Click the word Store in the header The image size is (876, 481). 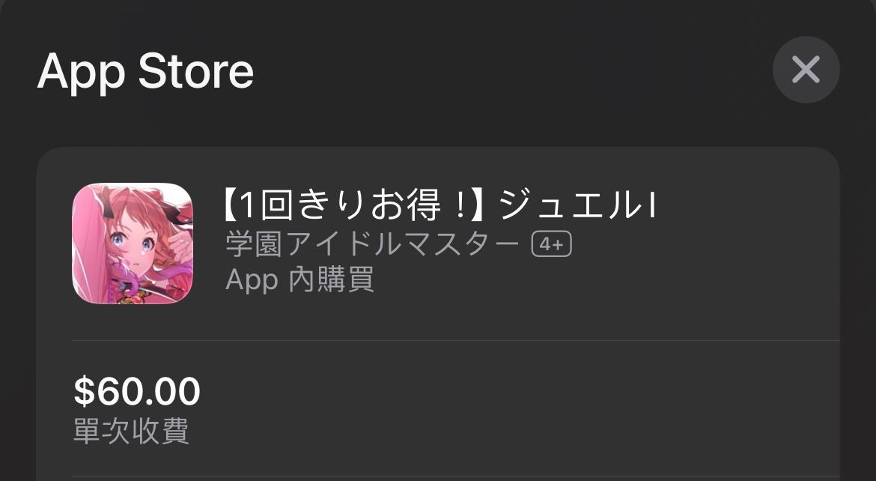point(196,71)
